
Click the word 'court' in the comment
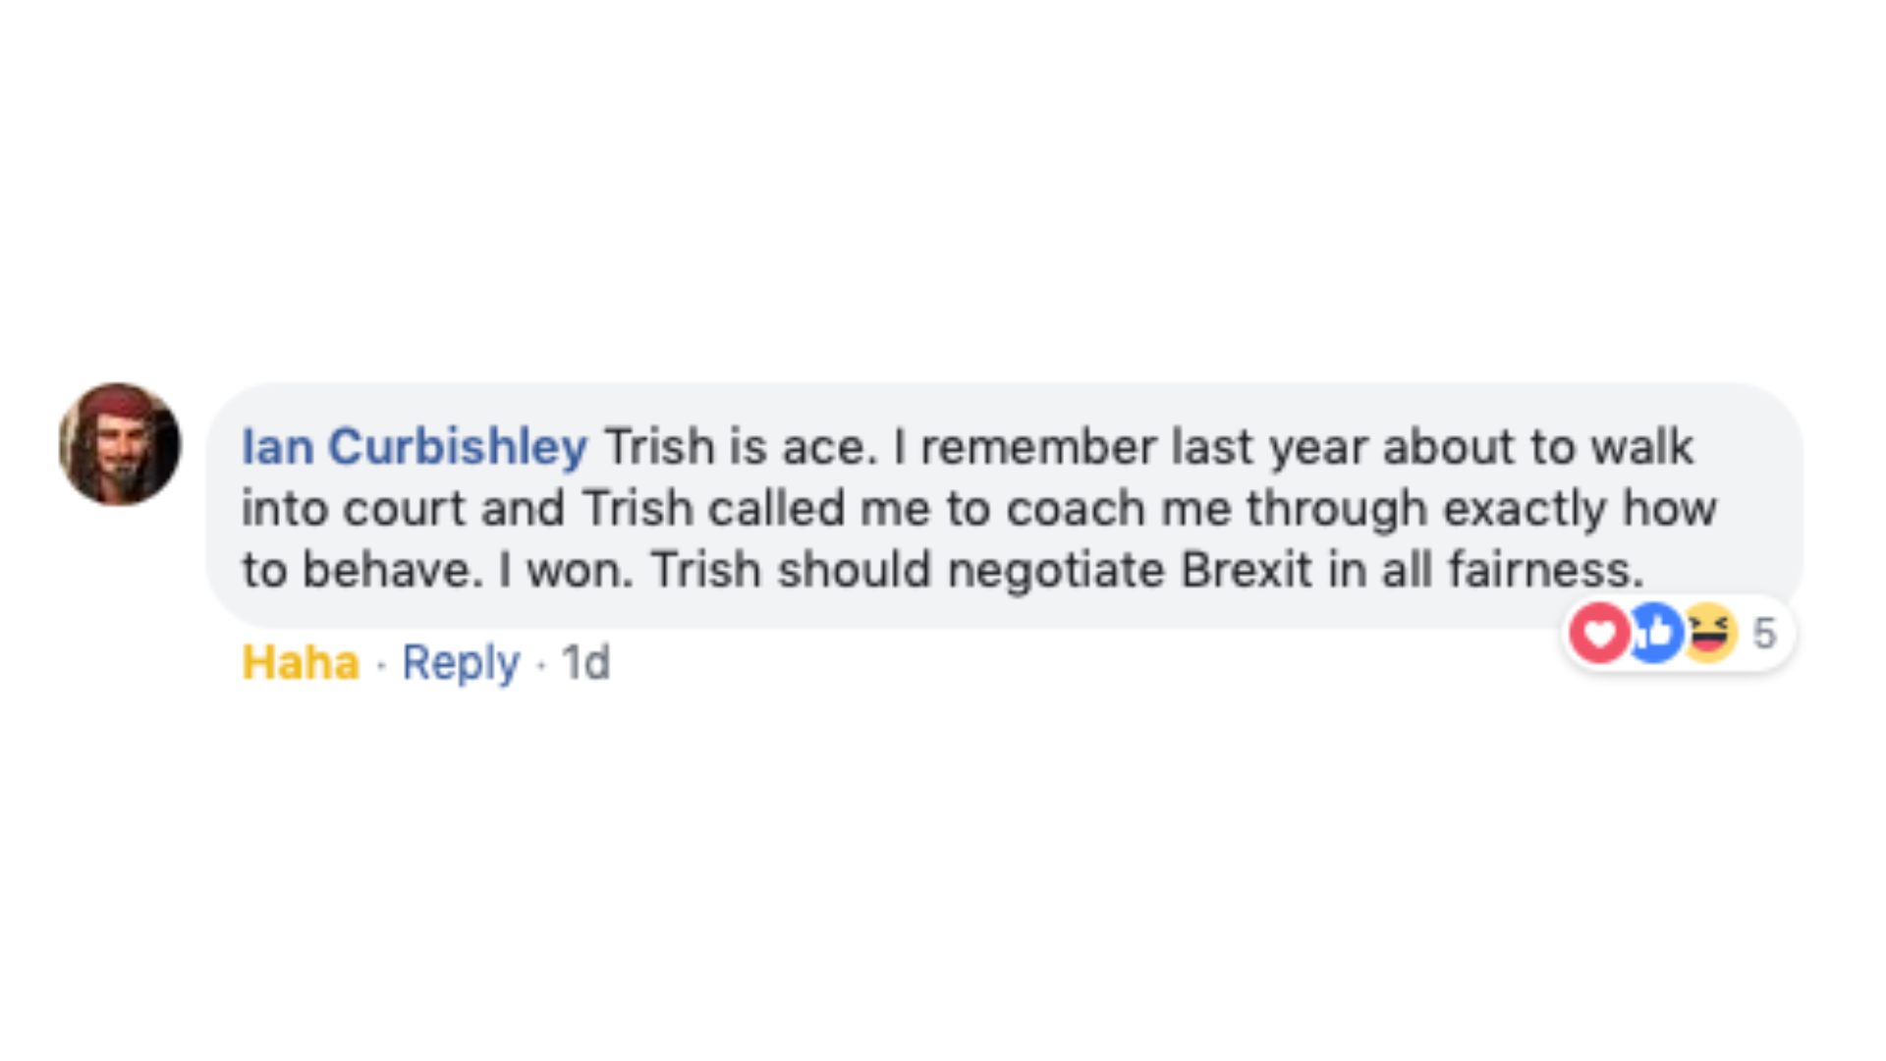point(404,509)
